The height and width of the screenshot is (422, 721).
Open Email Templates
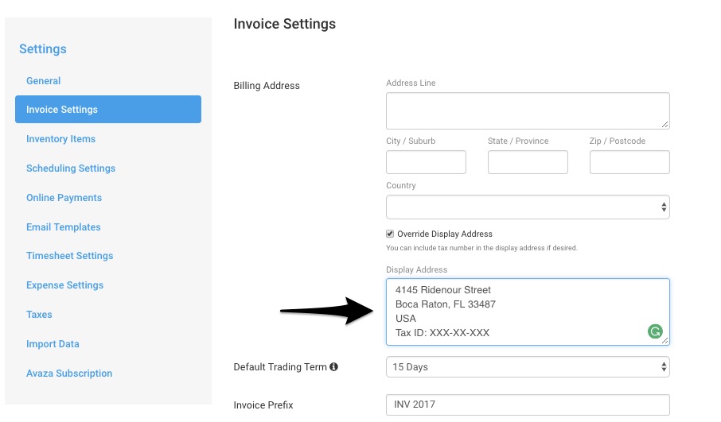tap(64, 226)
